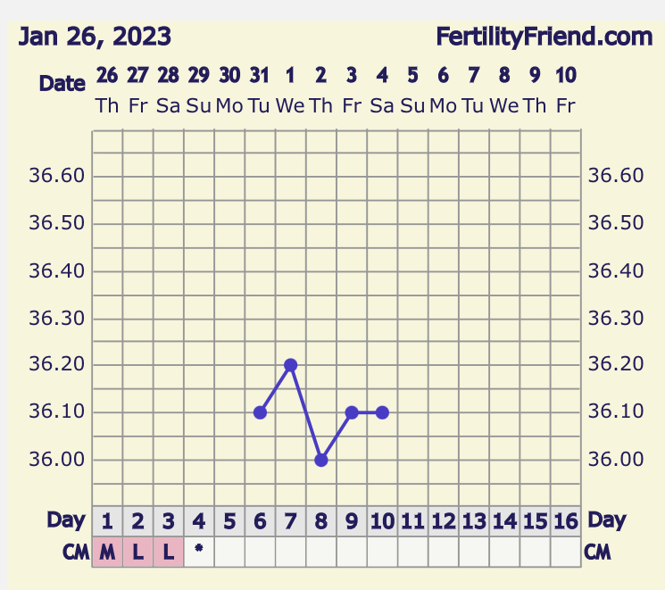Click cycle day 16 in the Day row
Viewport: 665px width, 590px height.
[565, 520]
